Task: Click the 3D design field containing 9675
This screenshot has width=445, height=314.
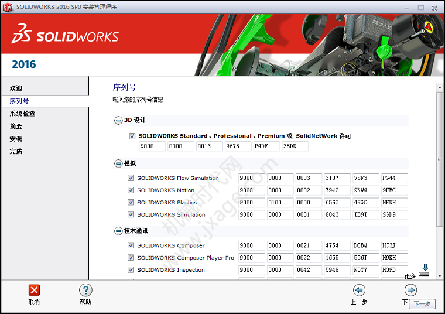Action: 238,146
